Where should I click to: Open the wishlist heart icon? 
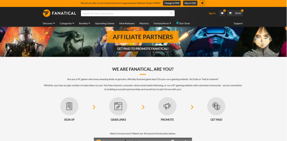(222, 13)
